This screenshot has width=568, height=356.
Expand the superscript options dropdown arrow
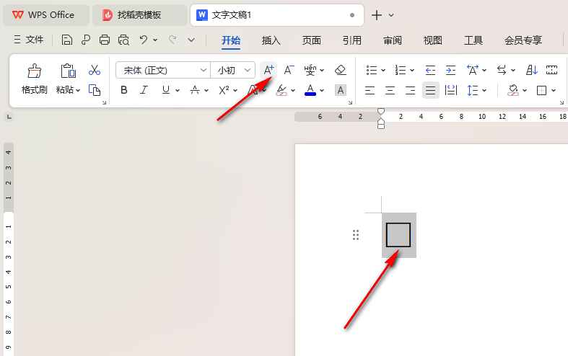[x=235, y=90]
